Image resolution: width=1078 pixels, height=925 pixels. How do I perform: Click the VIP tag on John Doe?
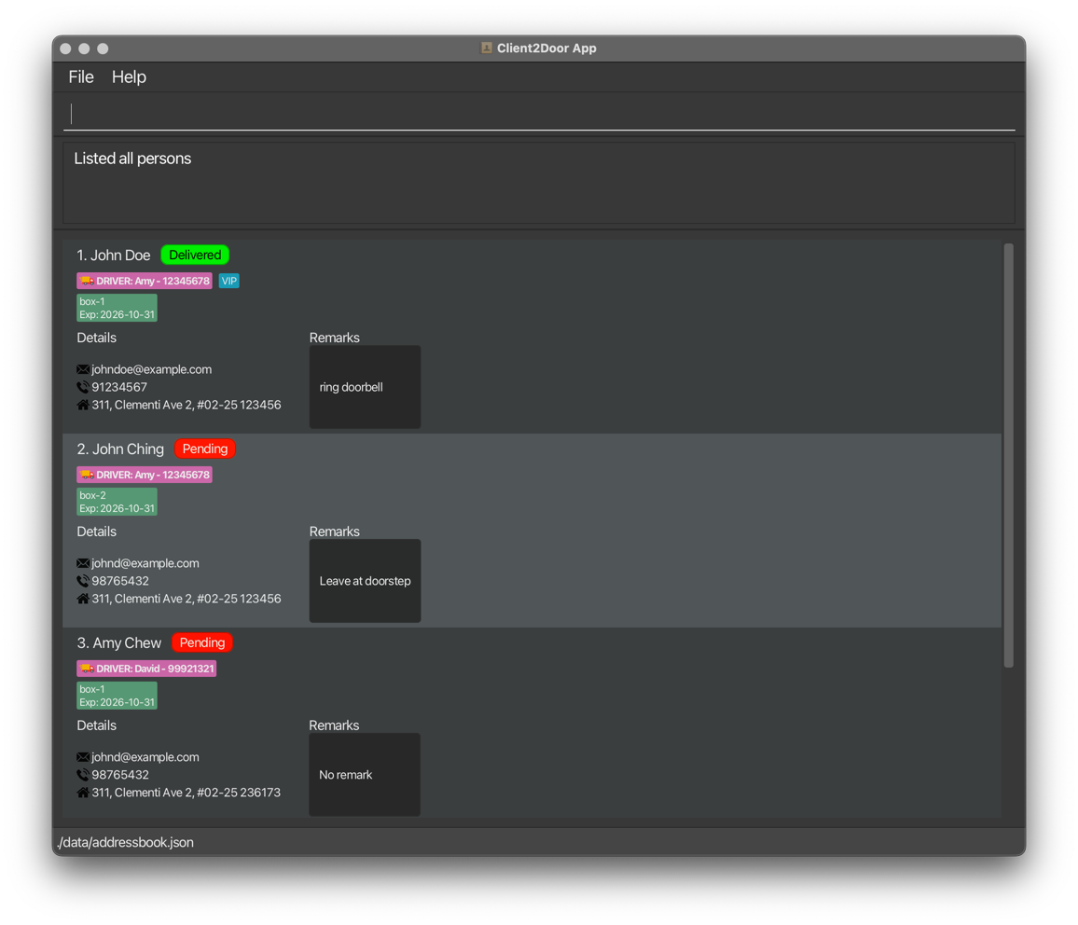[228, 281]
